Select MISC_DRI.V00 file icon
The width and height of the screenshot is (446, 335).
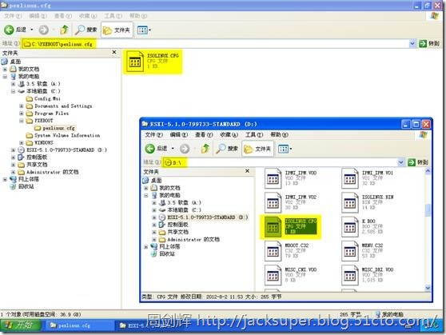pos(349,275)
